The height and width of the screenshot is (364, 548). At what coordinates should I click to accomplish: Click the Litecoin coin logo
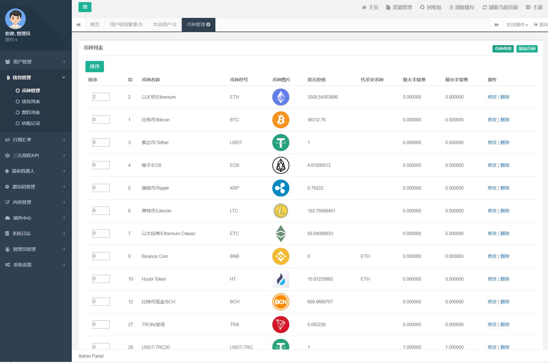click(x=281, y=211)
